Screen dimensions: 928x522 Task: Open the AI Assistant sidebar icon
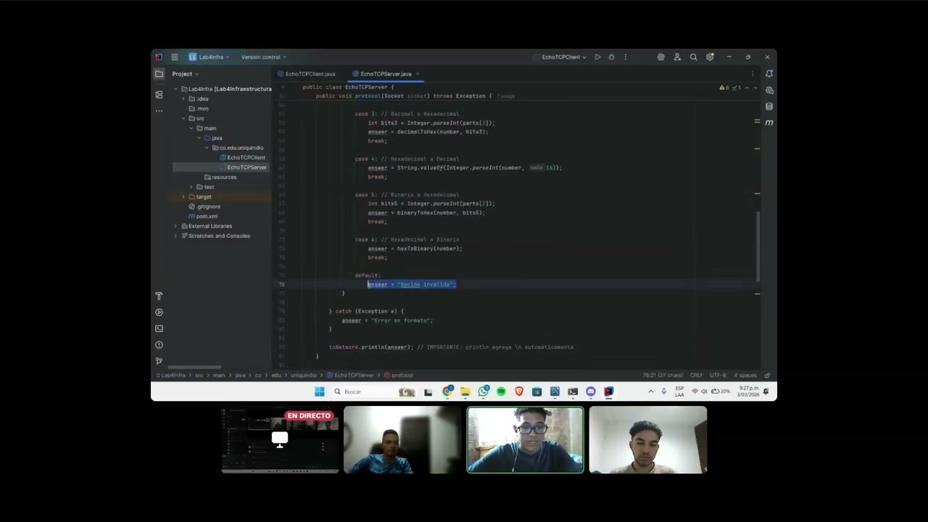coord(769,91)
